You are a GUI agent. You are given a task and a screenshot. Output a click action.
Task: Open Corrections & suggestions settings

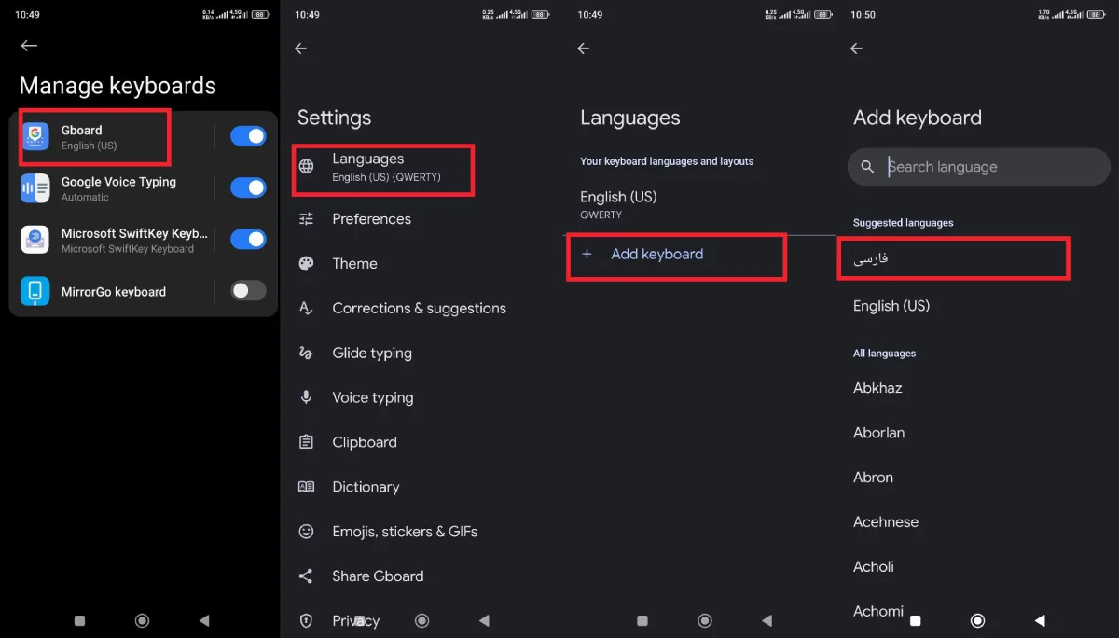[419, 309]
